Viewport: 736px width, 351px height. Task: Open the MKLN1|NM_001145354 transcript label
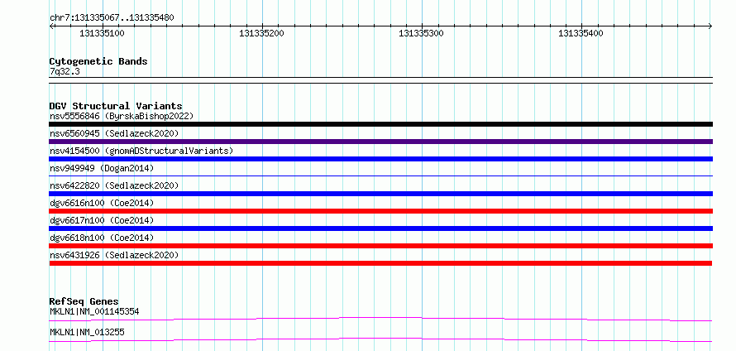pos(94,311)
